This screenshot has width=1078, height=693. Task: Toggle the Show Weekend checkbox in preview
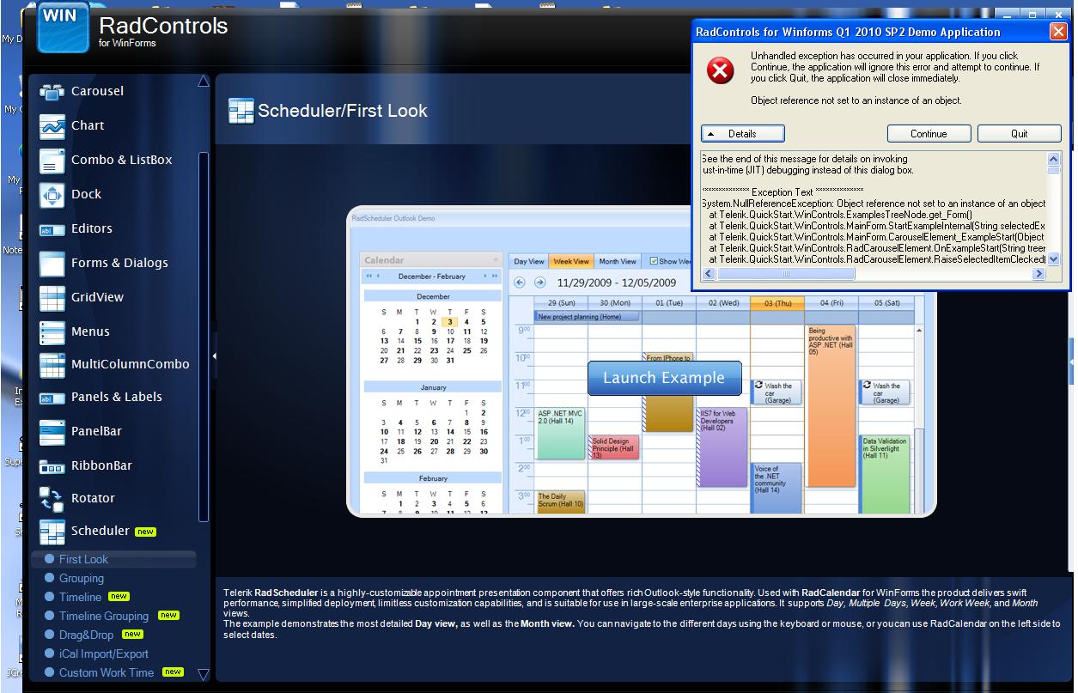click(654, 261)
